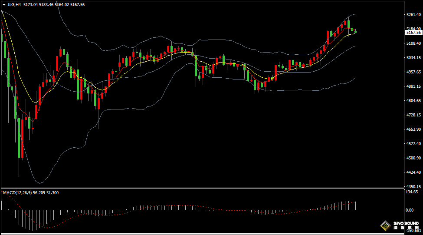
Task: Click the last candlestick on the chart
Action: (355, 31)
